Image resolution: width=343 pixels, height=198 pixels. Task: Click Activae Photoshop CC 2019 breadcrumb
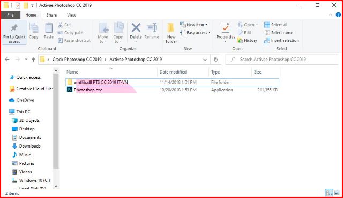pyautogui.click(x=136, y=60)
